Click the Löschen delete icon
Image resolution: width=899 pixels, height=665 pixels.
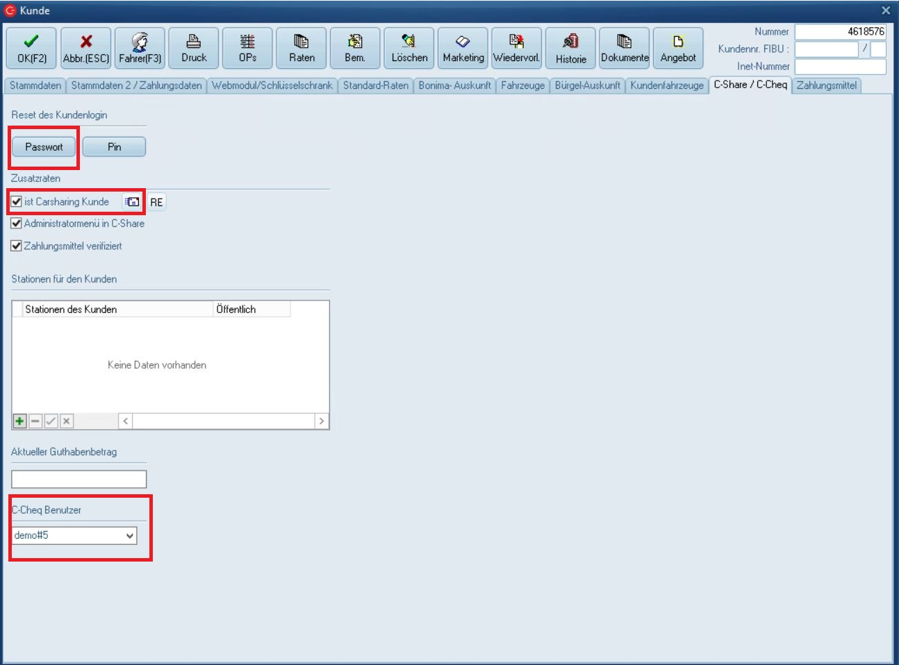(409, 48)
